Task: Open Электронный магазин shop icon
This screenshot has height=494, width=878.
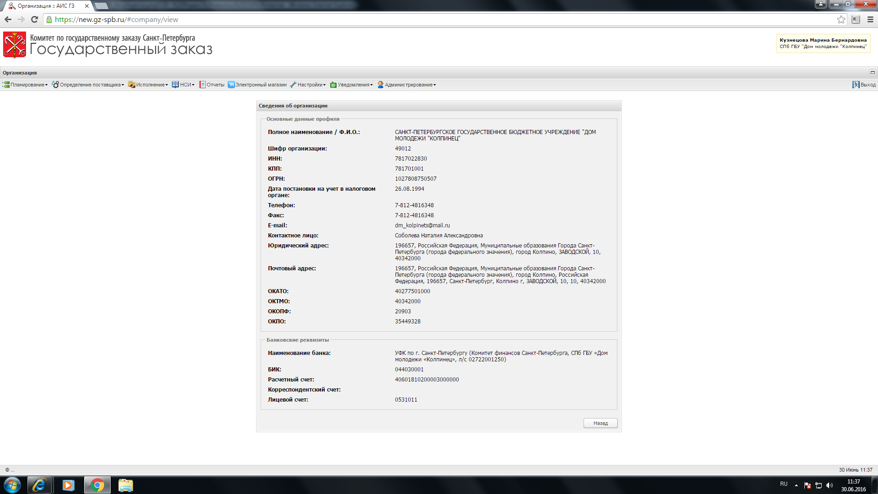Action: pyautogui.click(x=231, y=85)
